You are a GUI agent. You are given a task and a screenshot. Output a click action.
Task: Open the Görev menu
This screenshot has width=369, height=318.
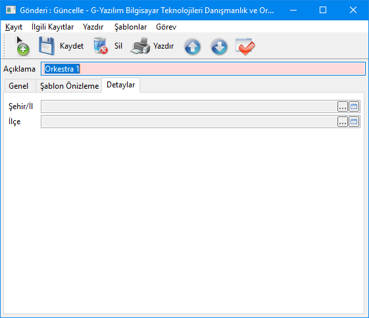pyautogui.click(x=166, y=27)
